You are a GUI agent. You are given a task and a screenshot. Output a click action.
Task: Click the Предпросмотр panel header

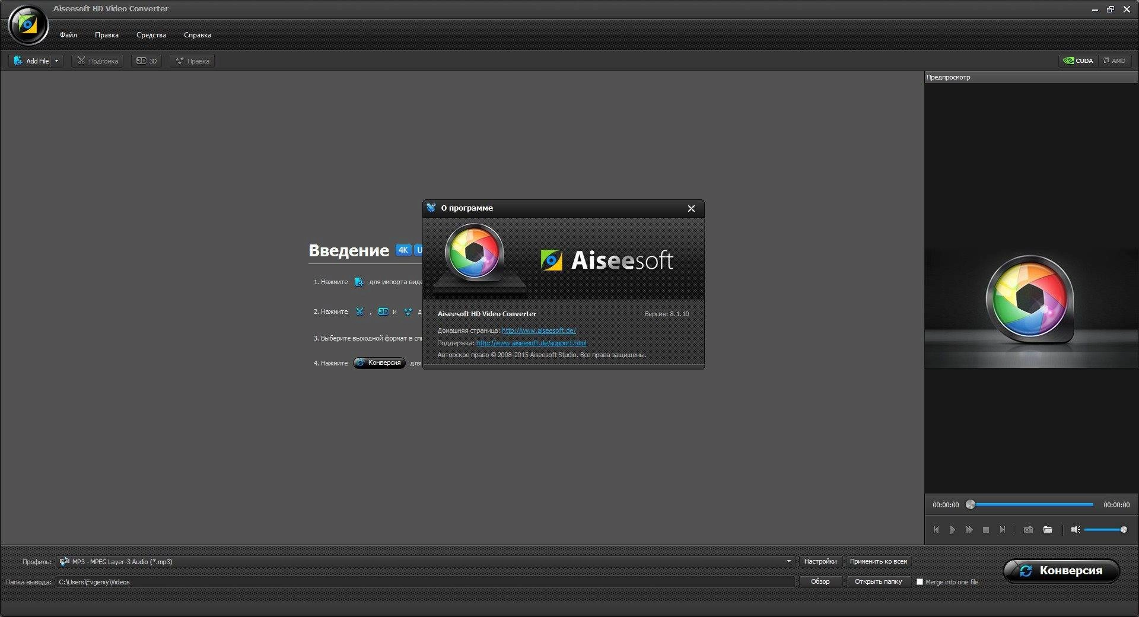coord(1031,77)
